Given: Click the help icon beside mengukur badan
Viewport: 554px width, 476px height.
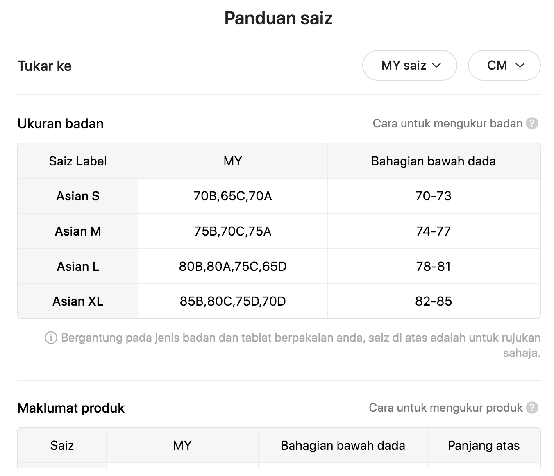Looking at the screenshot, I should (x=532, y=123).
